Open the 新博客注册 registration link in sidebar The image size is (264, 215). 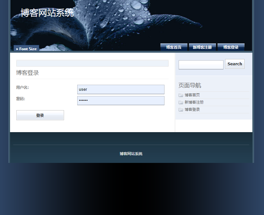(x=194, y=102)
